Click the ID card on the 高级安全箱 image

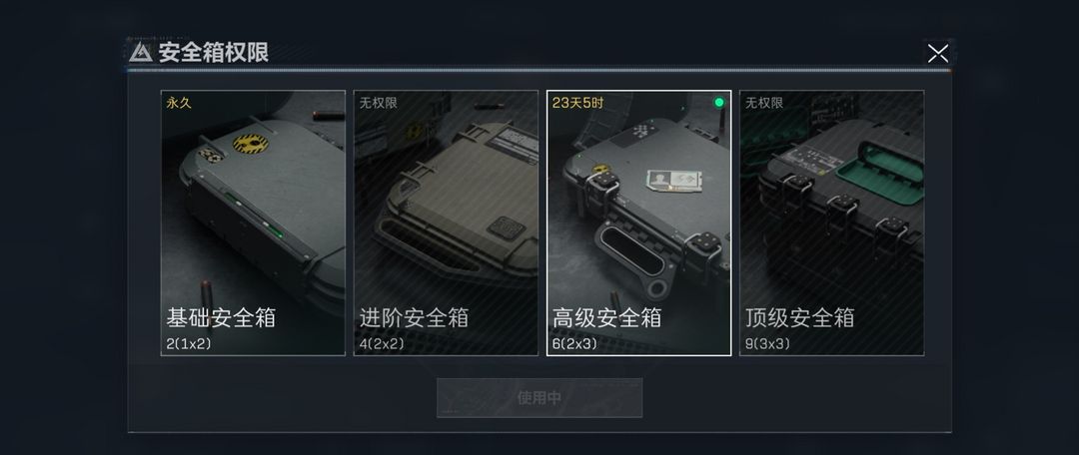673,180
